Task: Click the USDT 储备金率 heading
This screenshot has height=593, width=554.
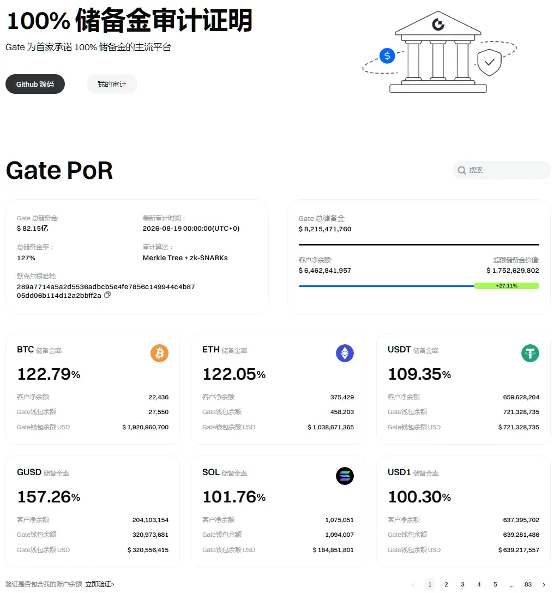Action: pos(413,350)
